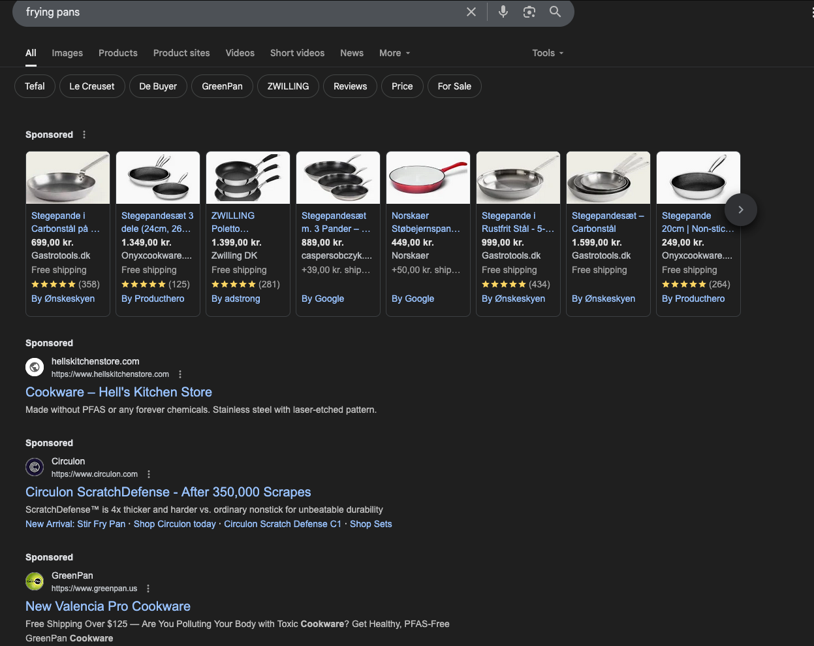Switch to the Videos tab
This screenshot has width=814, height=646.
240,53
